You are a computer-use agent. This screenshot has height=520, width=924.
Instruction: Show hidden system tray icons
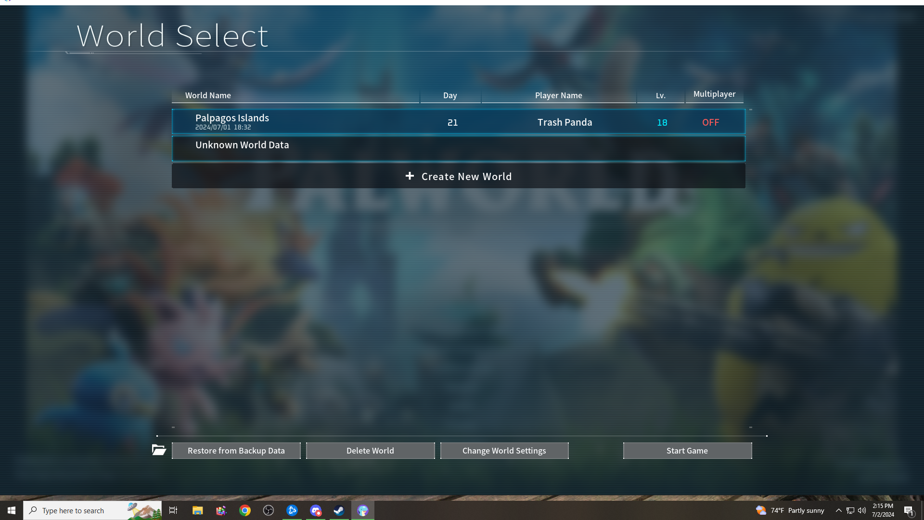pyautogui.click(x=838, y=510)
